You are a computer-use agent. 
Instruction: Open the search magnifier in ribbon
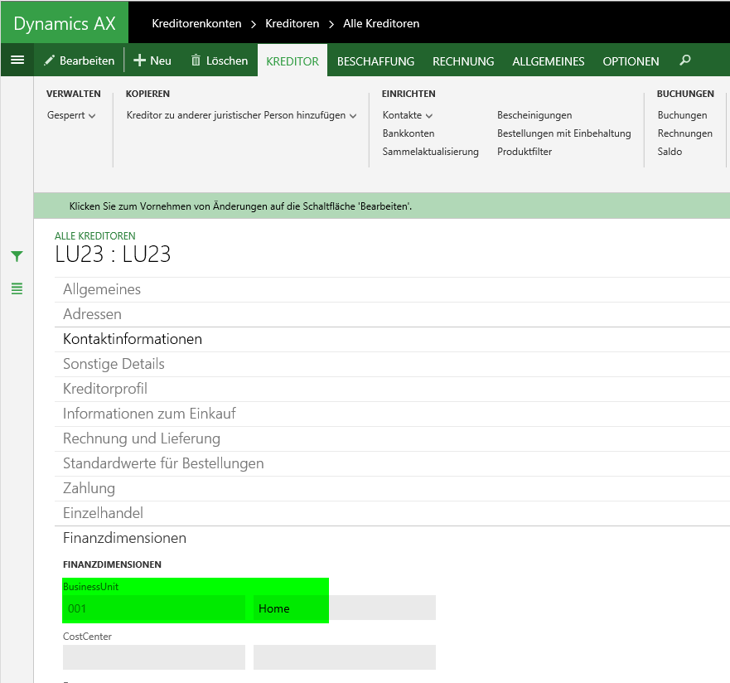(684, 61)
